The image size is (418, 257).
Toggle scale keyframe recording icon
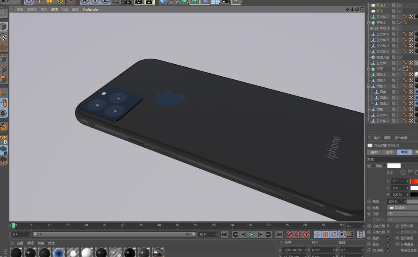(326, 234)
